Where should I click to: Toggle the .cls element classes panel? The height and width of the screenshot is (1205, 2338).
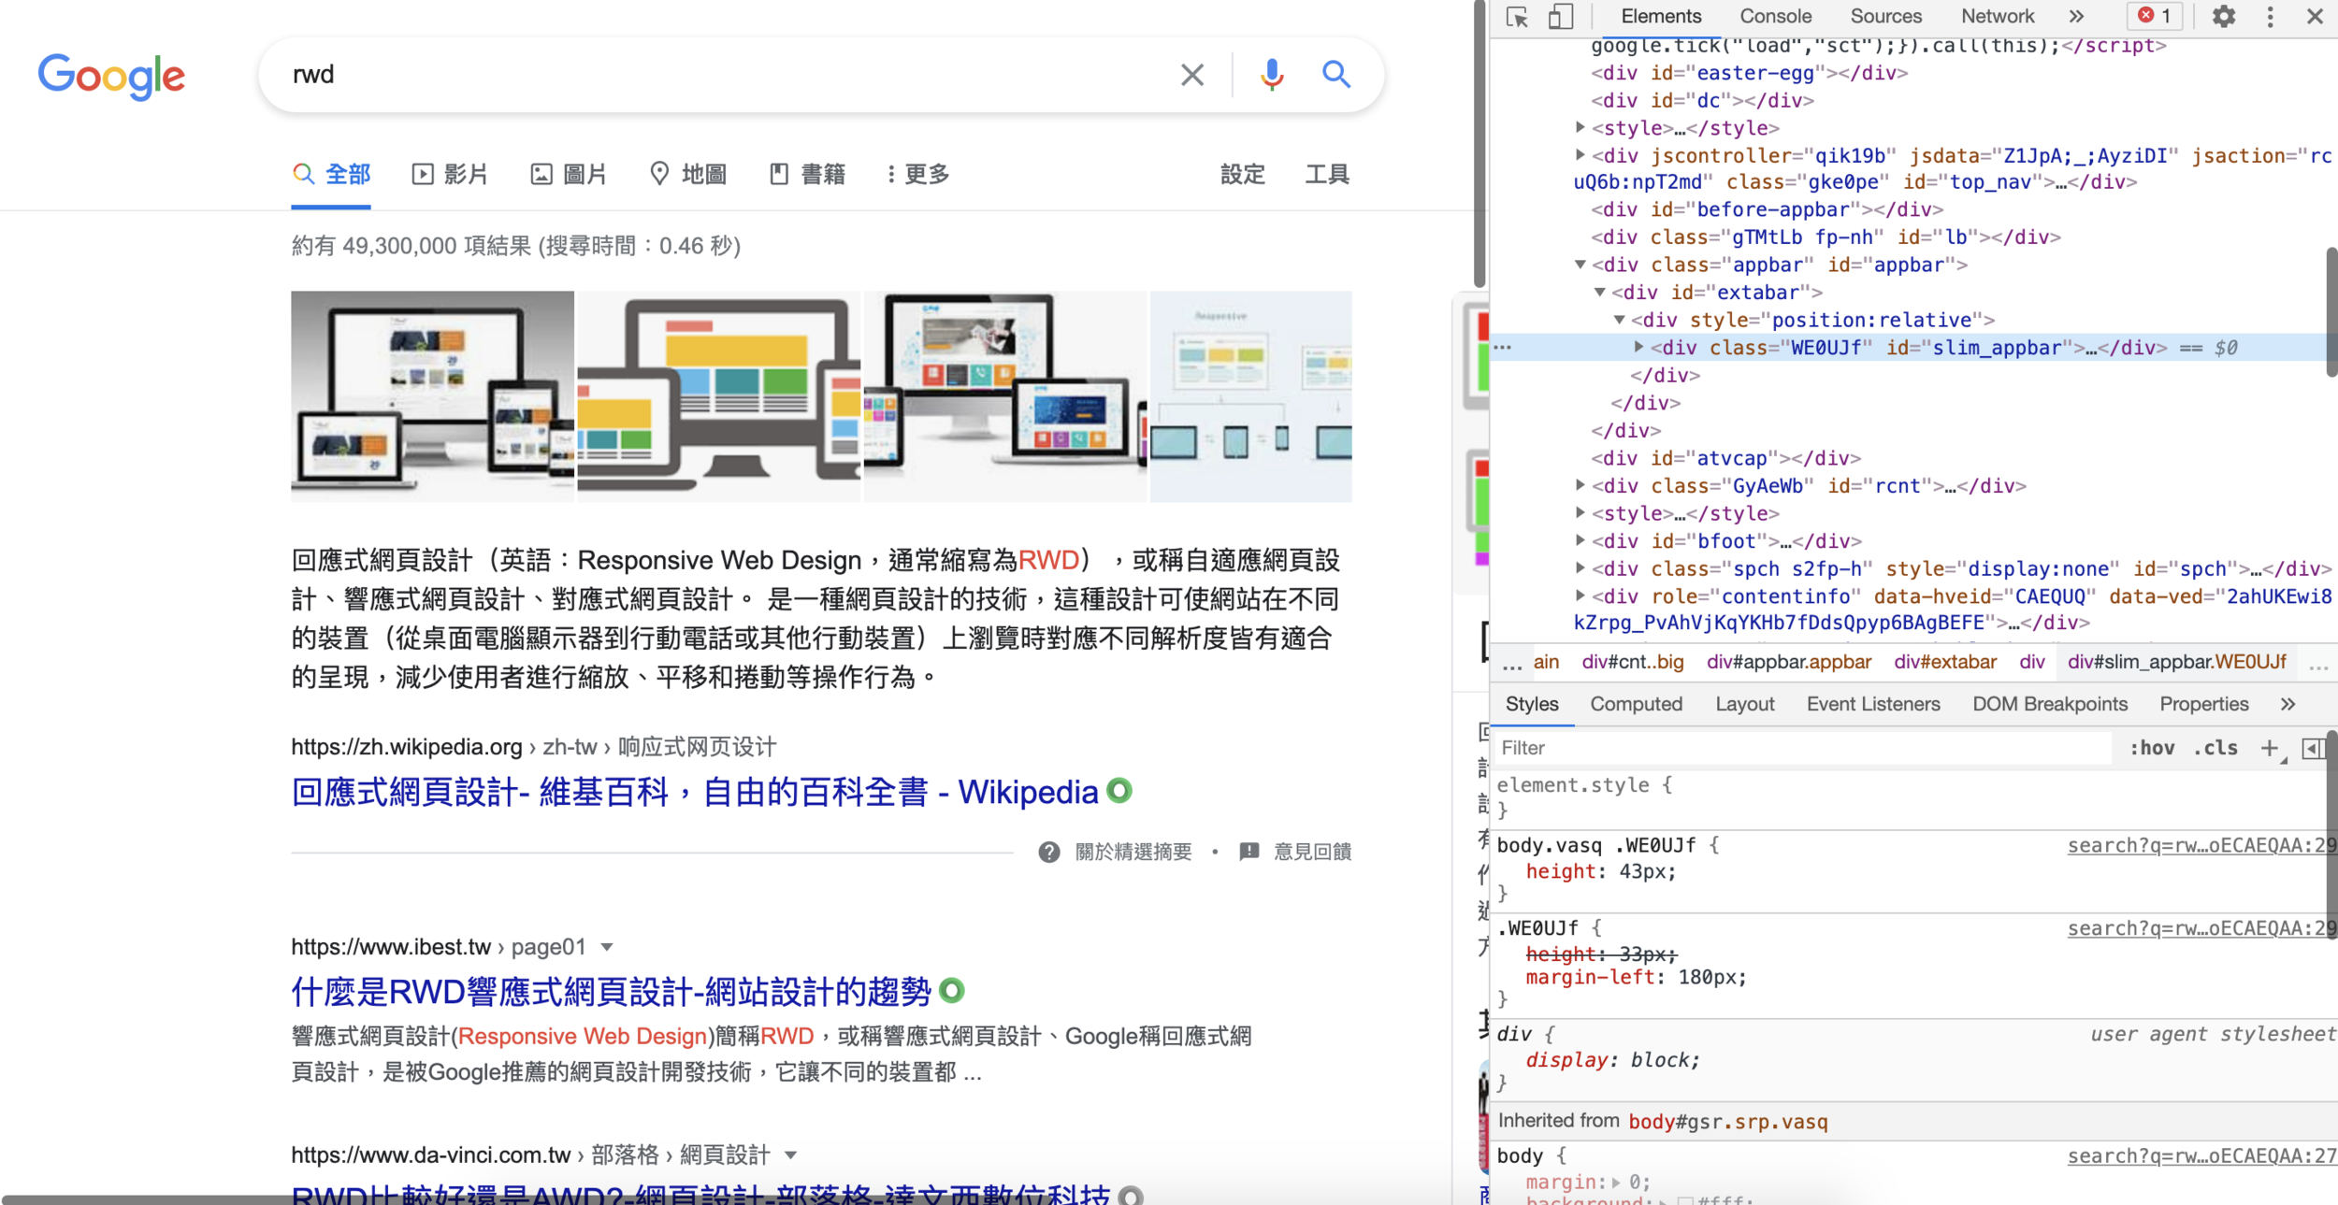click(2215, 748)
